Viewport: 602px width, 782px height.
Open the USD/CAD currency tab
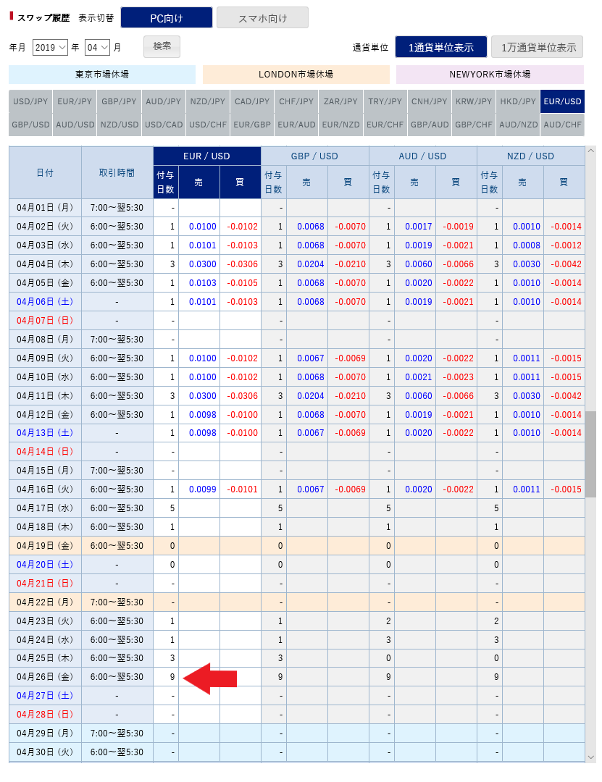pyautogui.click(x=164, y=125)
